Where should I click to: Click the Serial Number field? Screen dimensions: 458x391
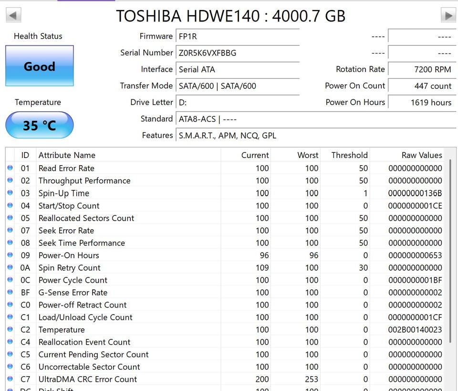(237, 53)
